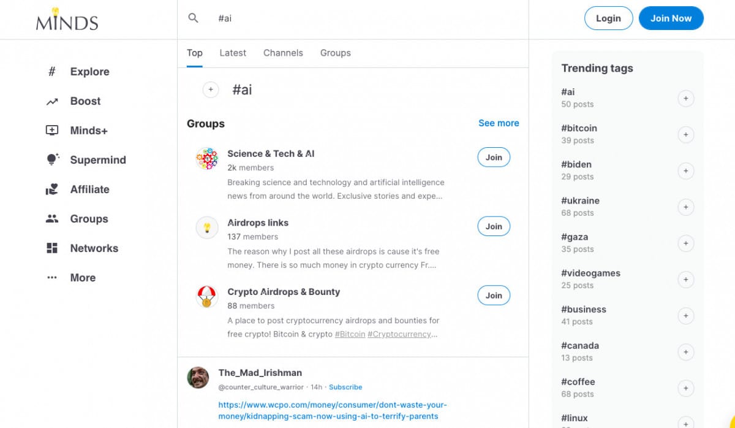The image size is (735, 428).
Task: Open The_Mad_Irishman channel name
Action: pos(260,373)
